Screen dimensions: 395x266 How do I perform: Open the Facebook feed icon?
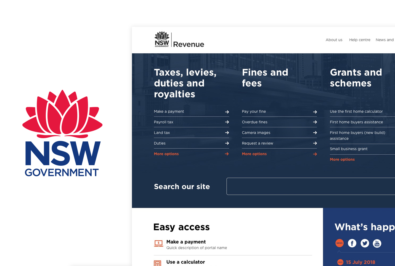352,243
